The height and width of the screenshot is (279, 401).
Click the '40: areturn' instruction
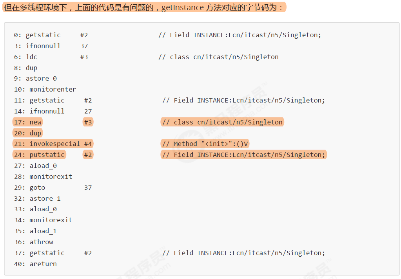35,264
